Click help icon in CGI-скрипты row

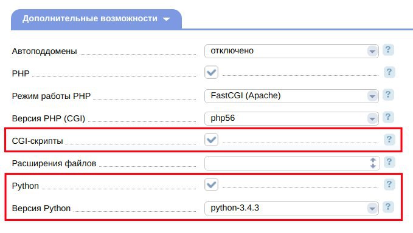point(389,140)
